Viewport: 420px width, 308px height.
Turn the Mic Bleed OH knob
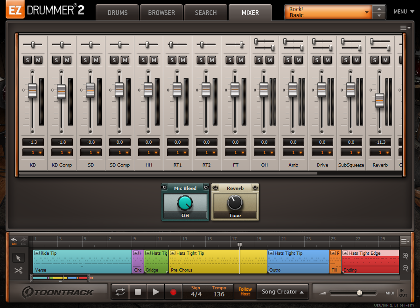click(x=185, y=203)
